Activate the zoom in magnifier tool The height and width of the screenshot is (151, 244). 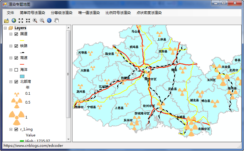35,21
